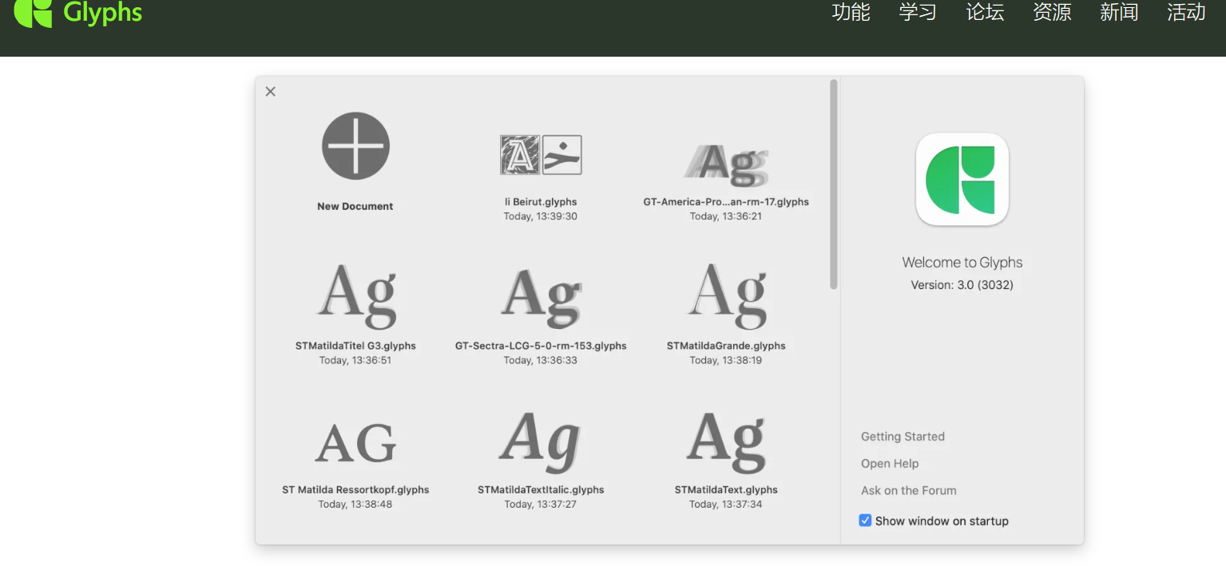Open STMatildaTextItalic.glyphs document icon
1226x582 pixels.
[541, 441]
